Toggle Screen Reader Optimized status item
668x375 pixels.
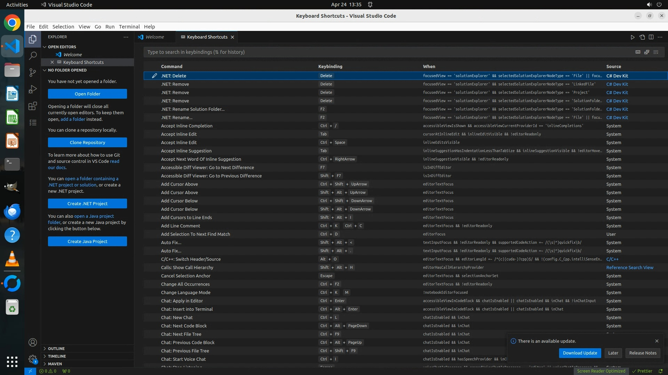(601, 371)
